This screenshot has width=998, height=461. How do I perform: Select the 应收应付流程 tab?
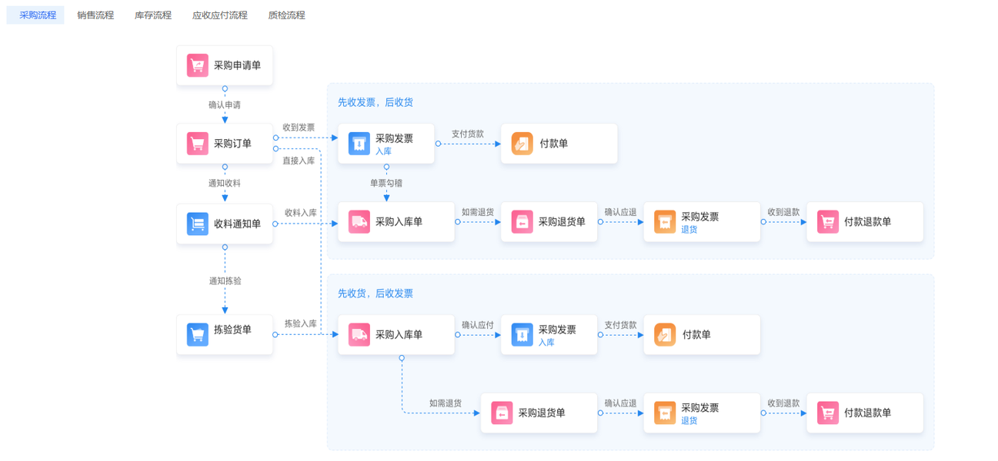point(220,15)
